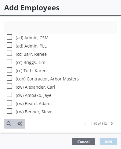
Task: Select the (cw) Benner, Steve checkbox
Action: pos(9,111)
